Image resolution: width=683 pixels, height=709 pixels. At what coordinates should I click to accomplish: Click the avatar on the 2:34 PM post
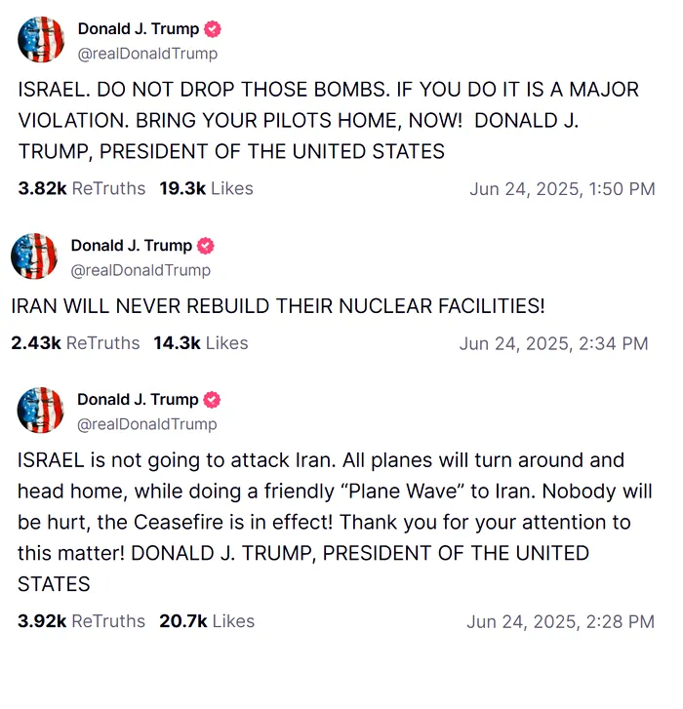tap(34, 256)
